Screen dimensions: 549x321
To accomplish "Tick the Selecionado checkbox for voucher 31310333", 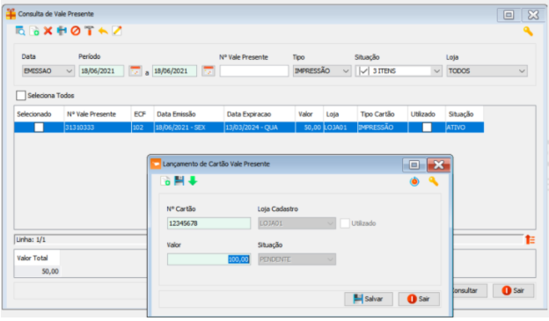I will (x=39, y=128).
